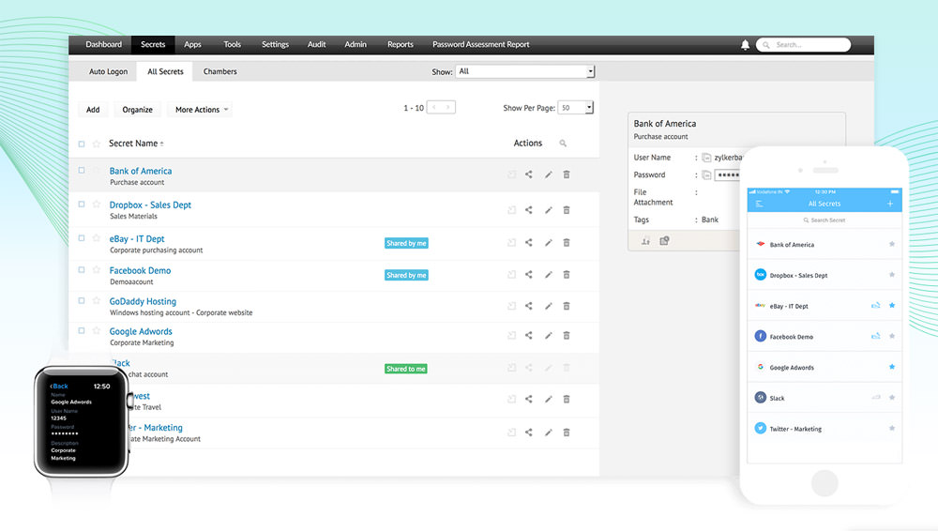The image size is (938, 531).
Task: Check the GoDaddy Hosting row checkbox
Action: click(x=82, y=300)
